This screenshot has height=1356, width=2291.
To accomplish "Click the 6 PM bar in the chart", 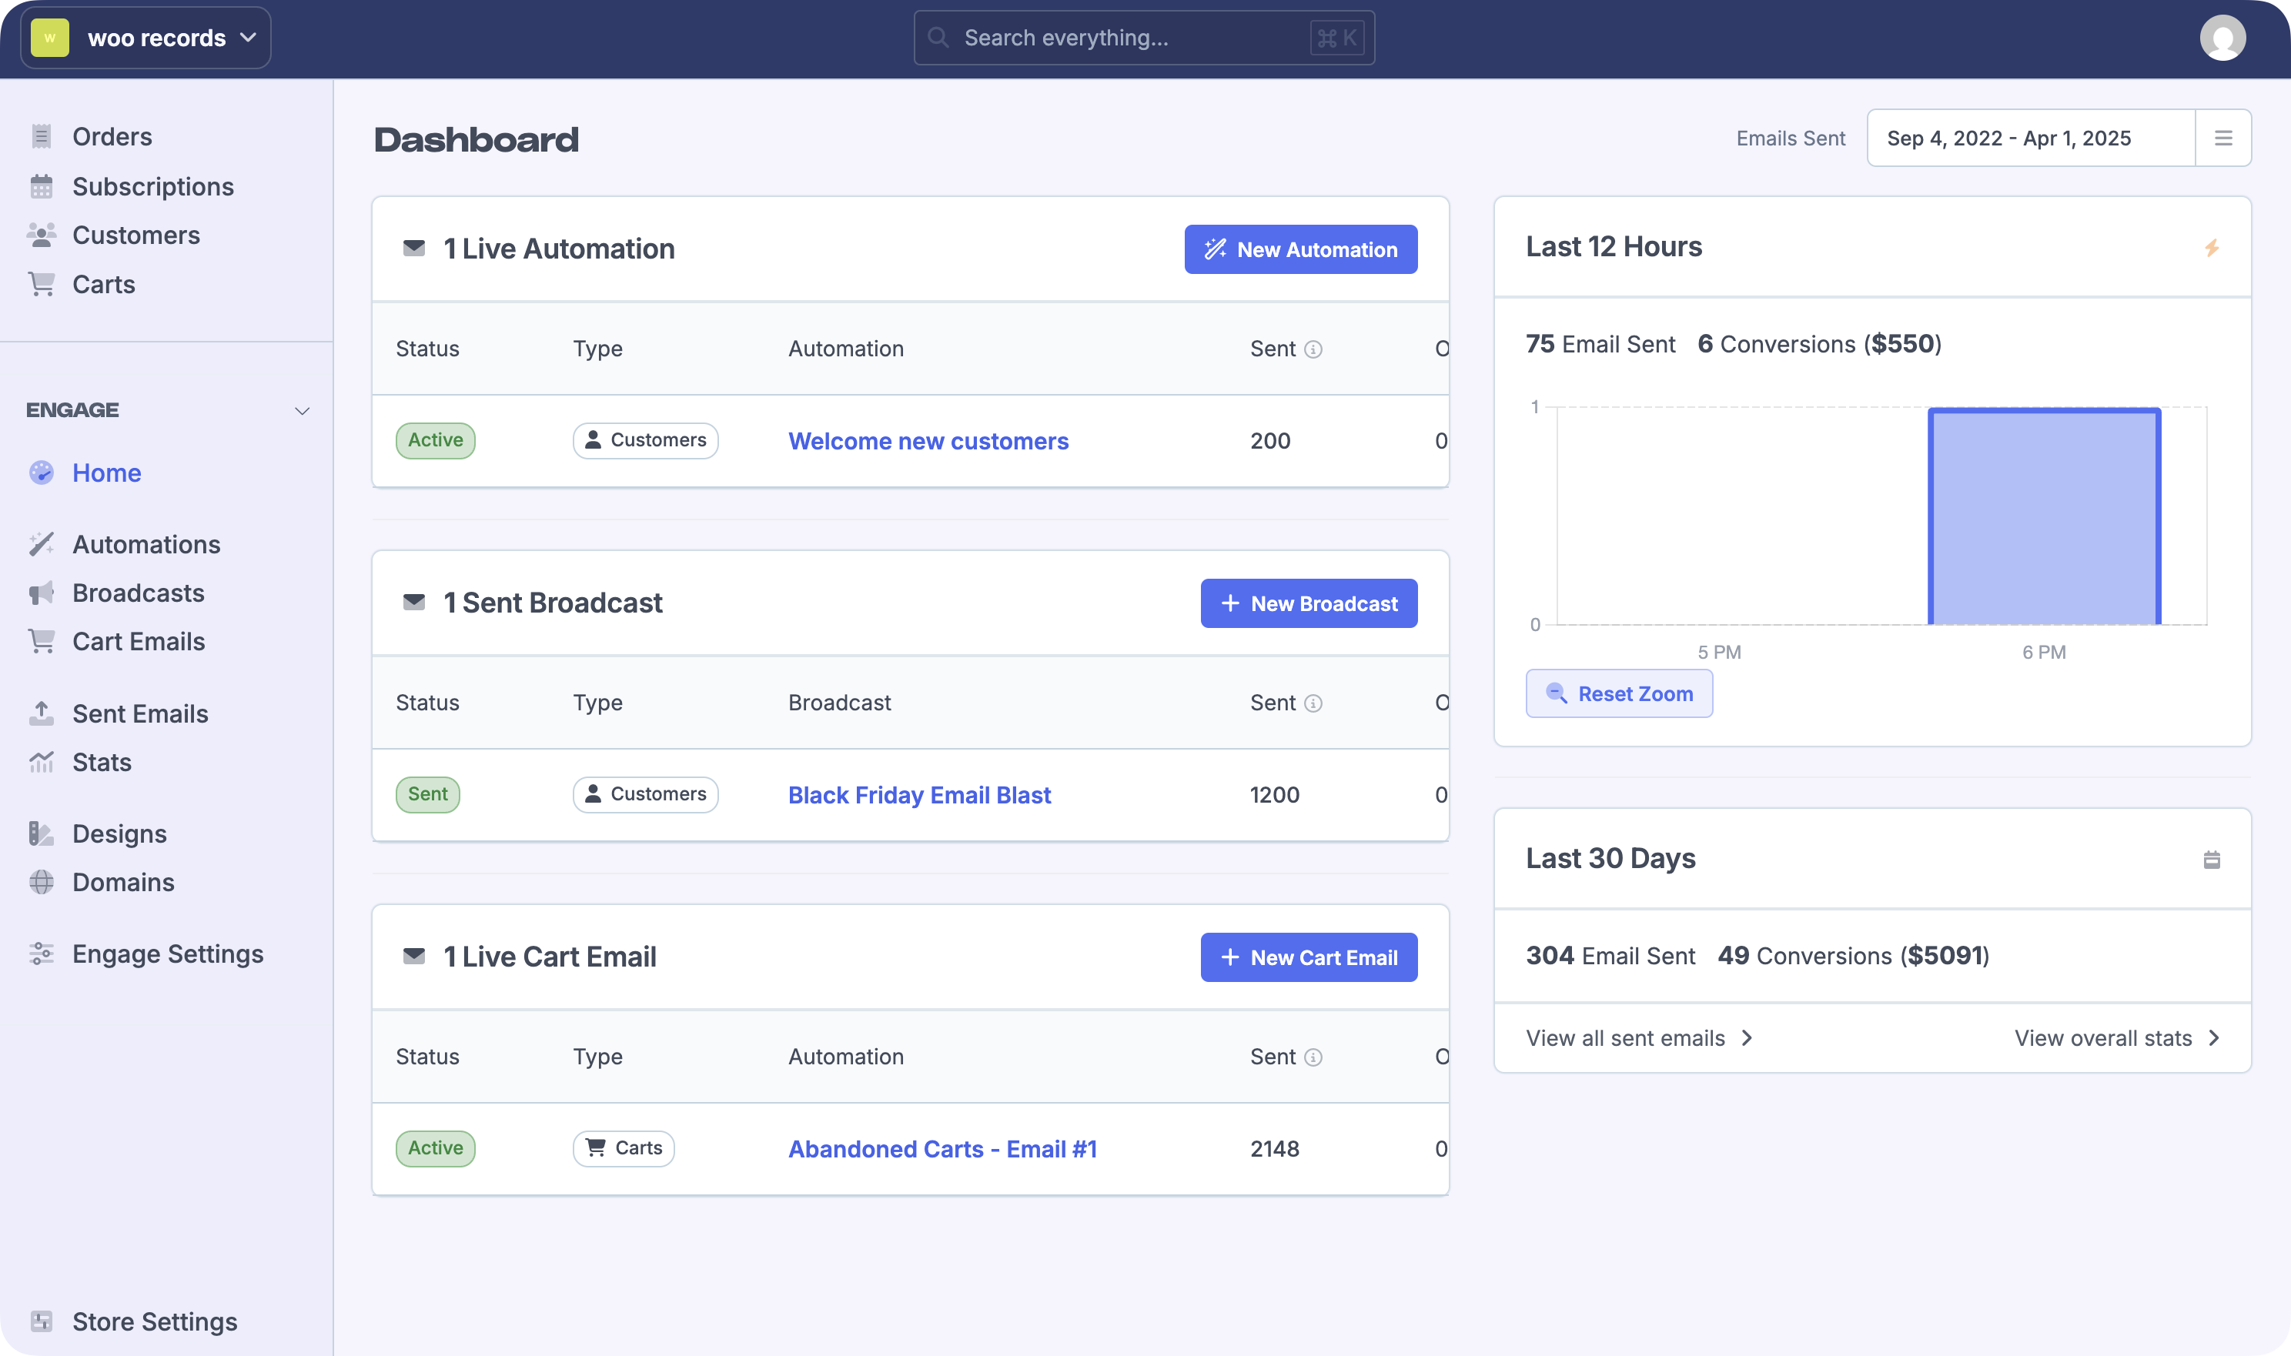I will tap(2043, 517).
